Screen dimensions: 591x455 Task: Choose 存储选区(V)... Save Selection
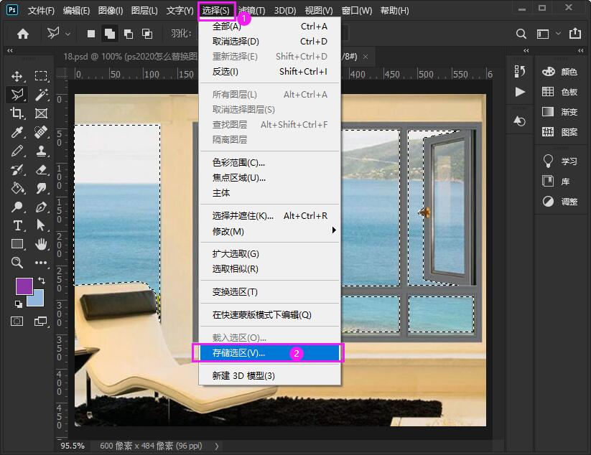[269, 353]
